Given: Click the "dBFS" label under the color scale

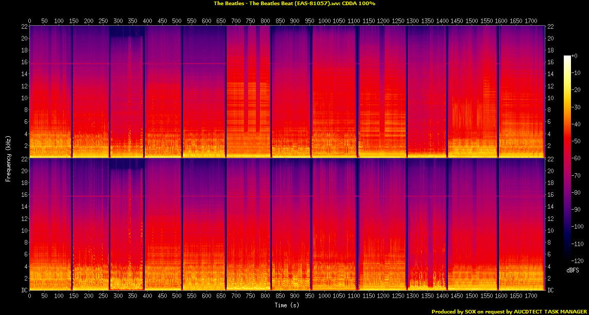Looking at the screenshot, I should [x=573, y=269].
